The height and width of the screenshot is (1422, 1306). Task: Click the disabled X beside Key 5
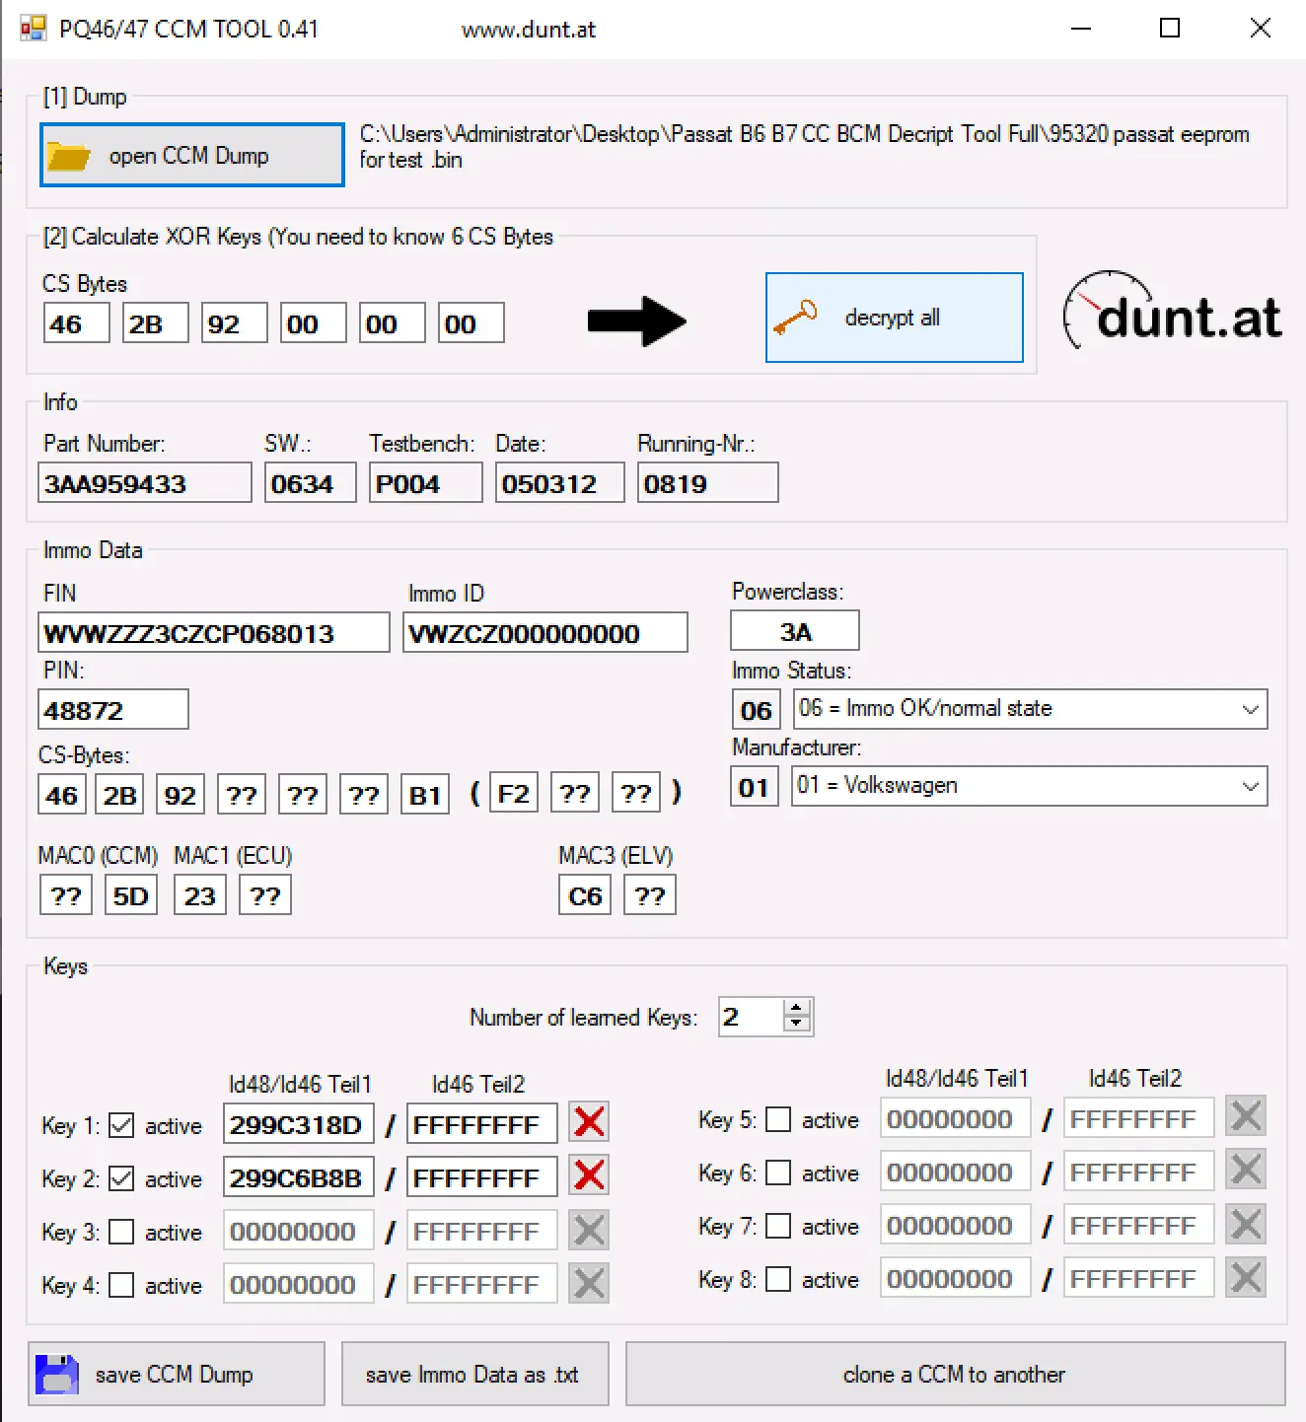click(1245, 1115)
